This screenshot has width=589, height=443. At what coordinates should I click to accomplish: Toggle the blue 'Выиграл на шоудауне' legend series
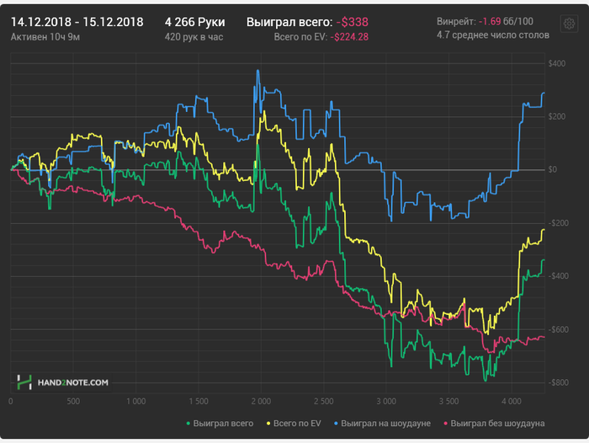[382, 424]
